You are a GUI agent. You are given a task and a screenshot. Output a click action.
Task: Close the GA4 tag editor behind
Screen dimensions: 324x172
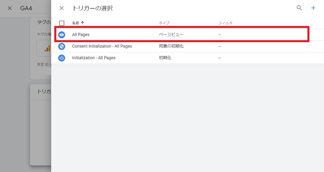point(10,8)
